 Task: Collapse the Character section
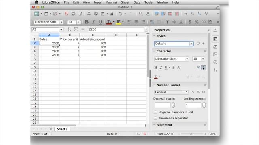pos(155,51)
